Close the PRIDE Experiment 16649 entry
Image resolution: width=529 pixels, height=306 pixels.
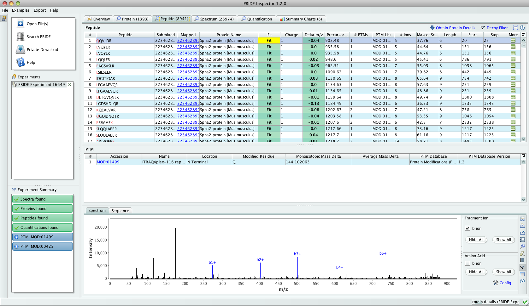click(x=70, y=84)
